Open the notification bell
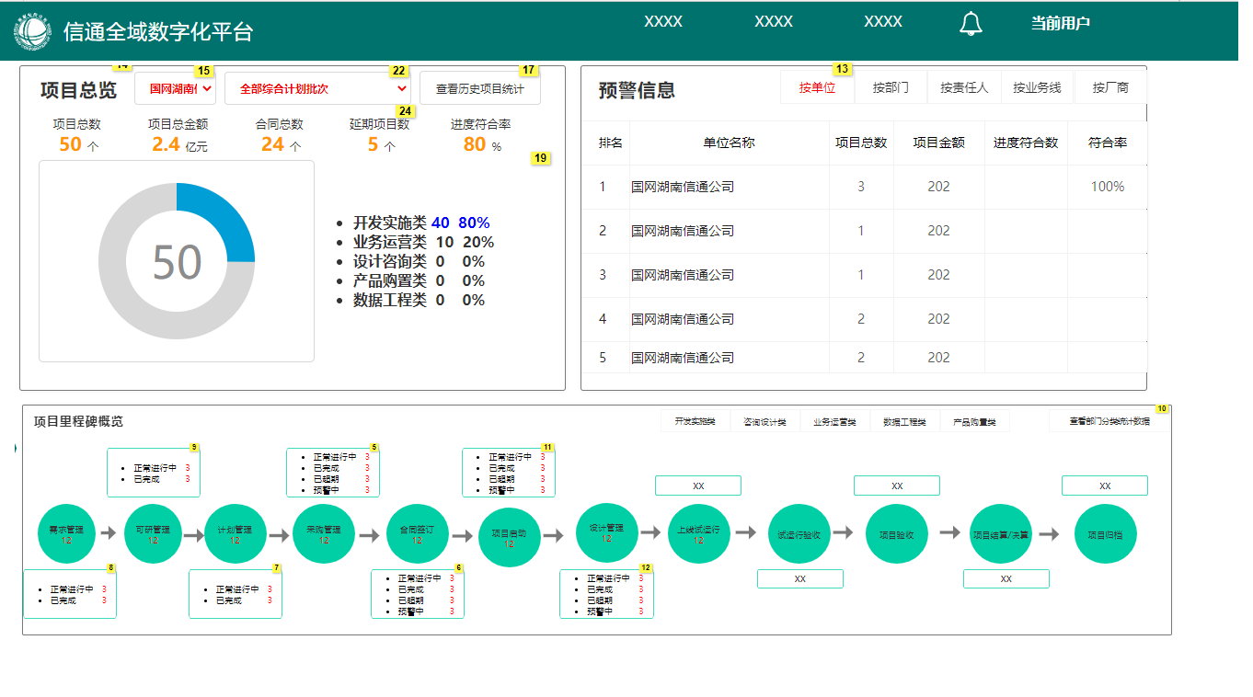1253x697 pixels. 971,24
